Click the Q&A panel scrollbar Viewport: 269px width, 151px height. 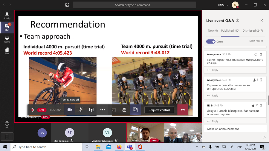click(268, 100)
